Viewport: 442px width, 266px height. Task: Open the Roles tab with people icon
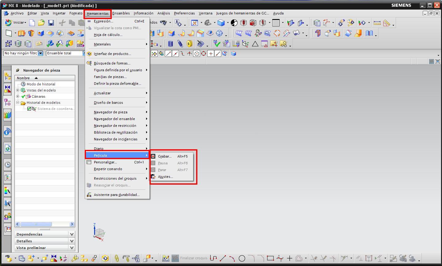(x=8, y=217)
